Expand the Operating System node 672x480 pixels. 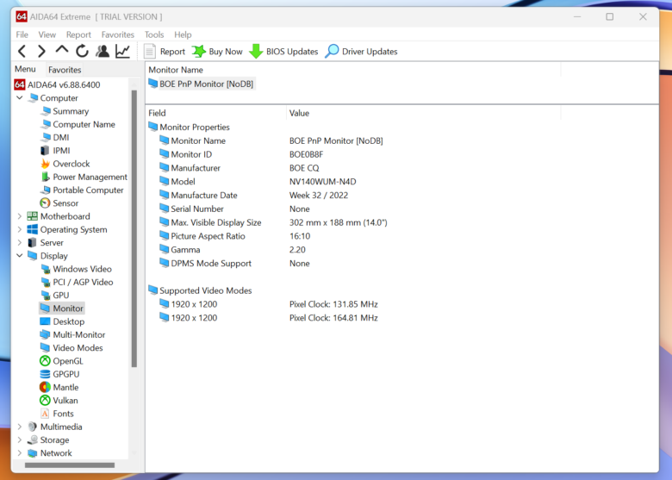point(19,229)
